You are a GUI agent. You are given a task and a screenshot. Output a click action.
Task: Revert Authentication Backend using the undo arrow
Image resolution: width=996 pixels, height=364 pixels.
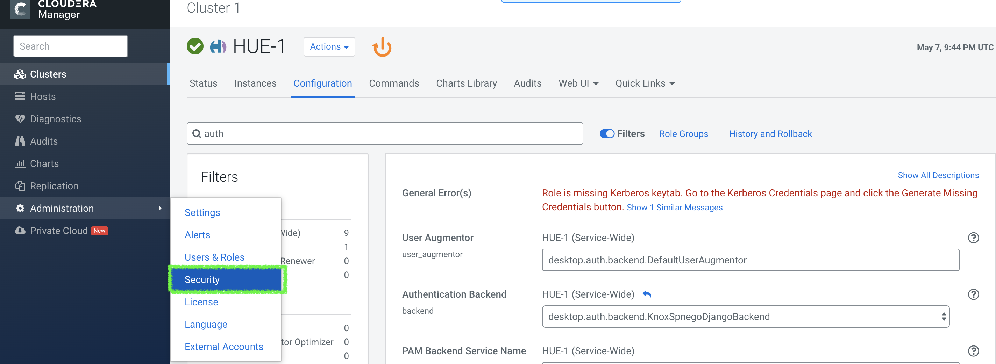647,294
